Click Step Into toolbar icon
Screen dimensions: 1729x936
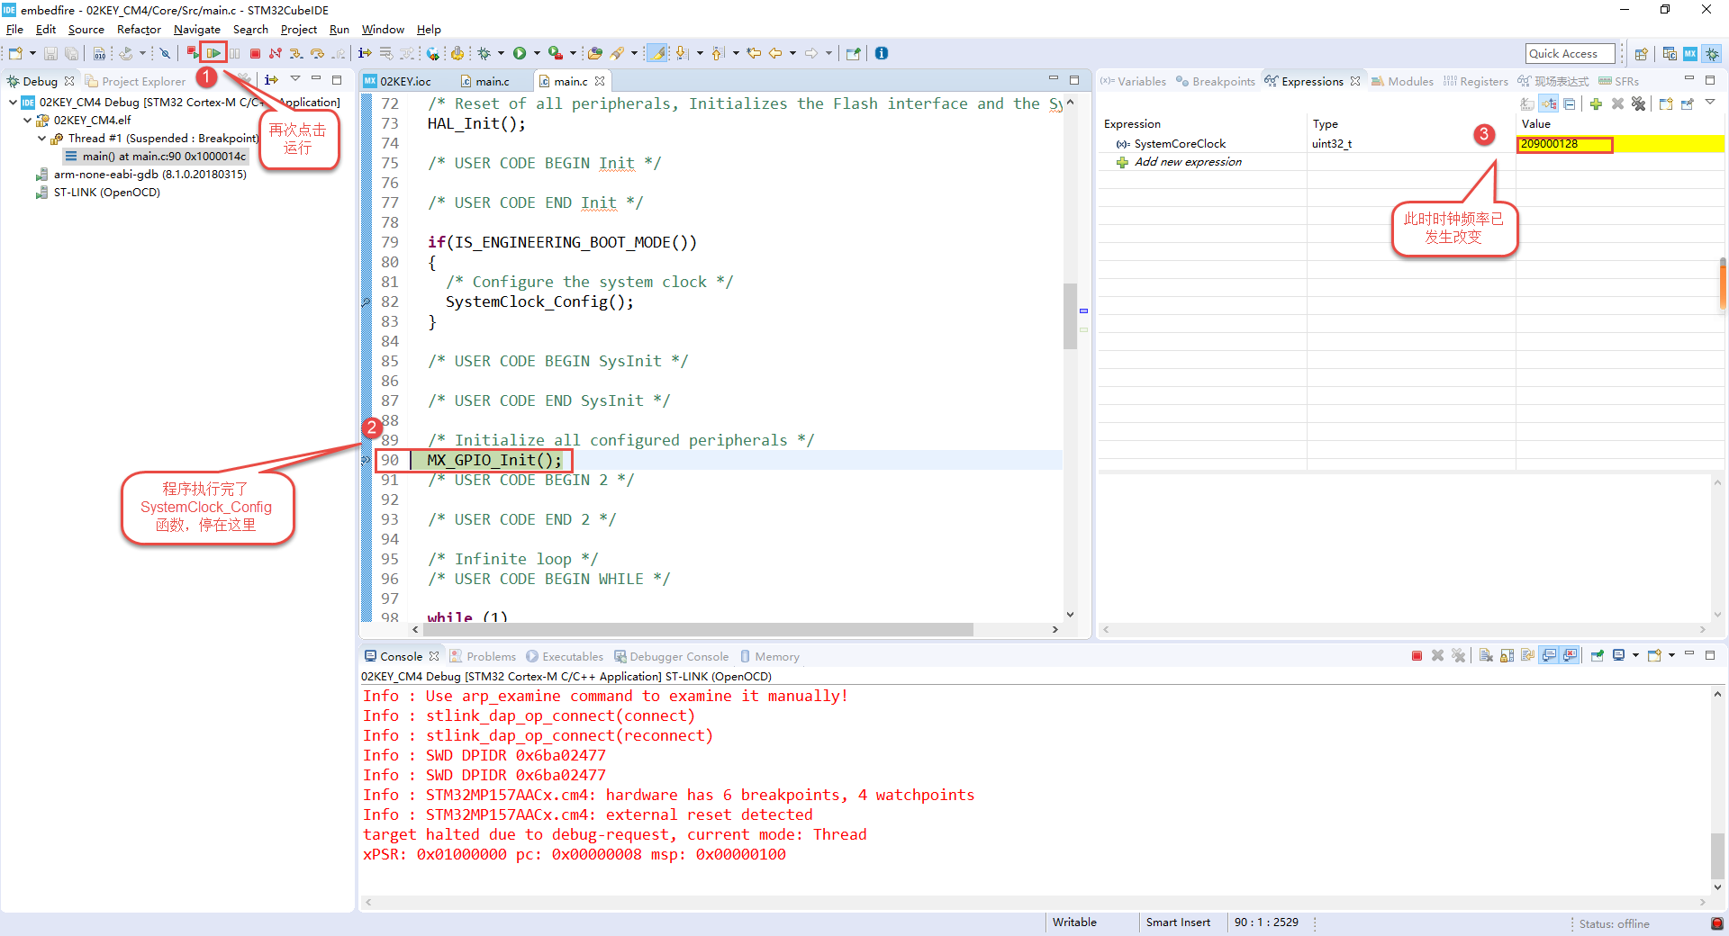pyautogui.click(x=295, y=53)
